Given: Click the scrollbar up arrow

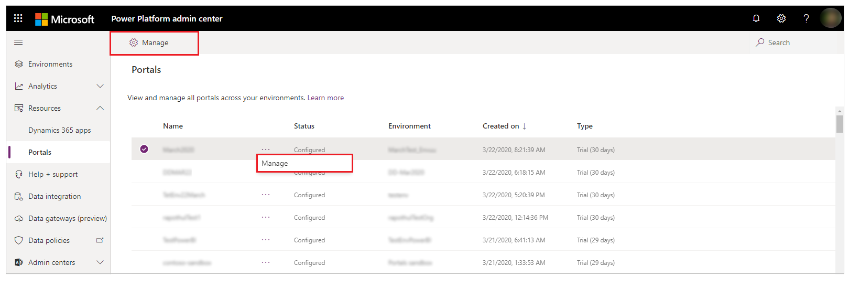Looking at the screenshot, I should click(840, 111).
